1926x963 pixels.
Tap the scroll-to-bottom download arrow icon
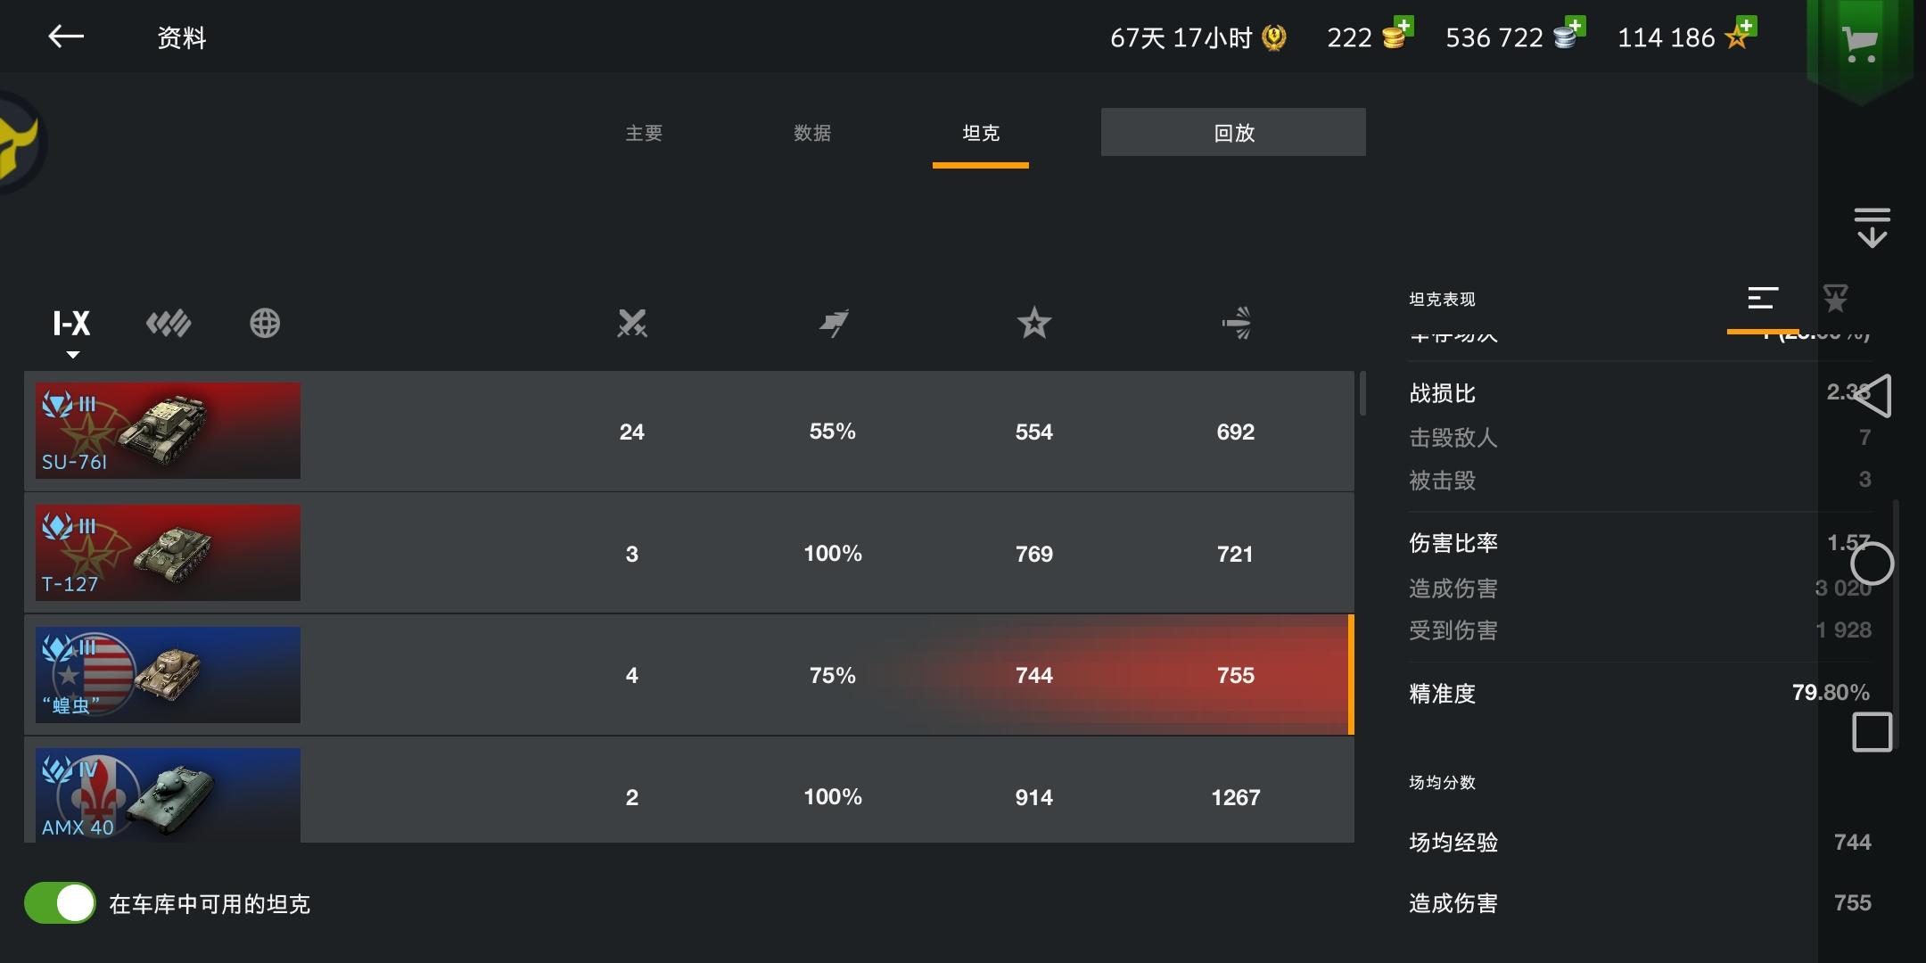[x=1872, y=227]
